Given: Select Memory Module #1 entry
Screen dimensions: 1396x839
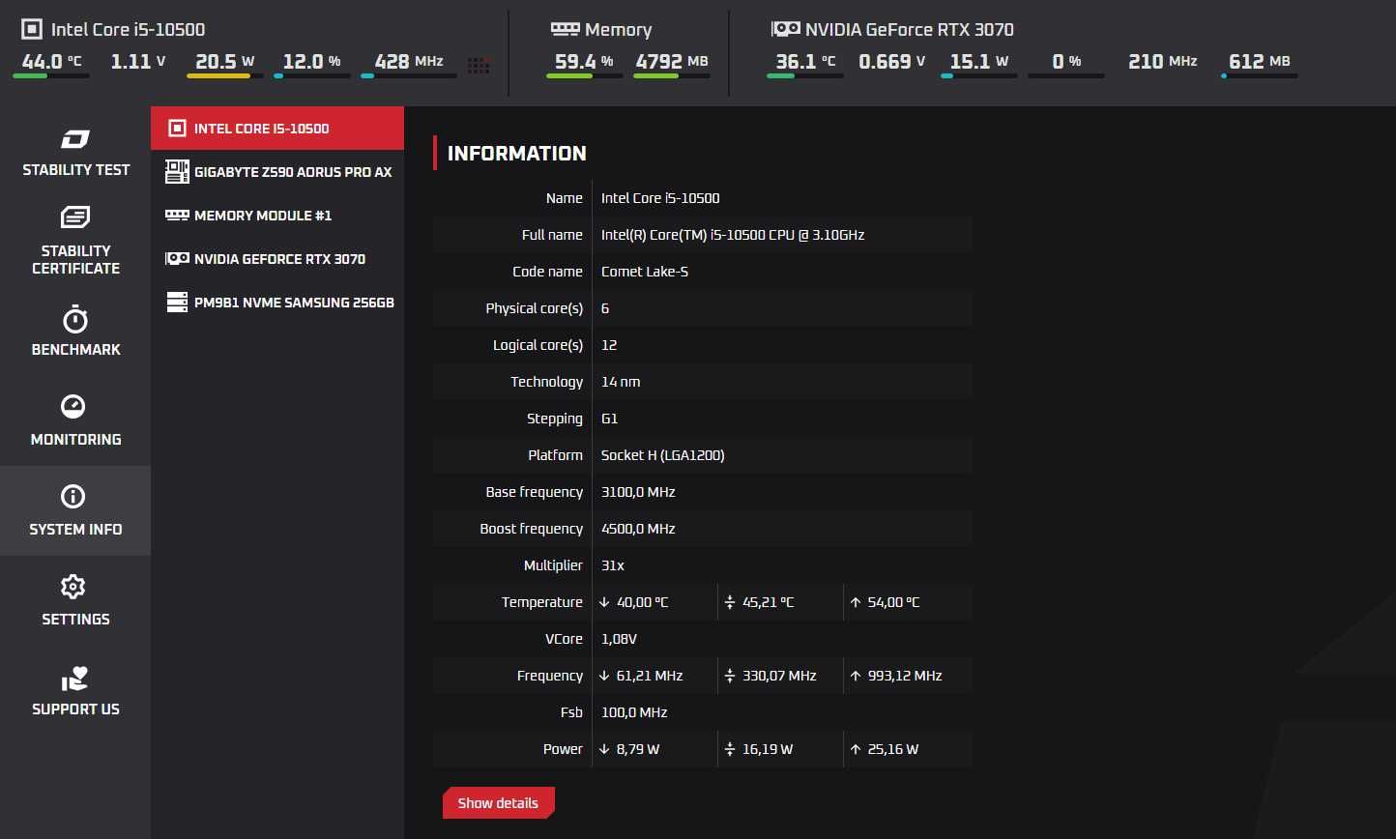Looking at the screenshot, I should tap(277, 215).
